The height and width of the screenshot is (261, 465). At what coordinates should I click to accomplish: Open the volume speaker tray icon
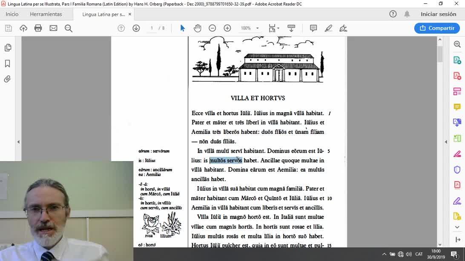click(409, 254)
